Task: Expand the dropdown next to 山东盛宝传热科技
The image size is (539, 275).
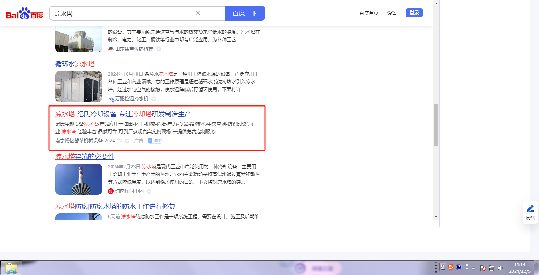Action: tap(159, 49)
